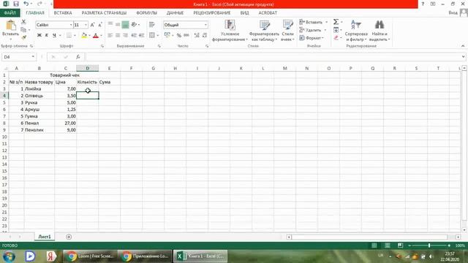Toggle Italic (К) formatting
Image resolution: width=468 pixels, height=263 pixels.
(47, 35)
